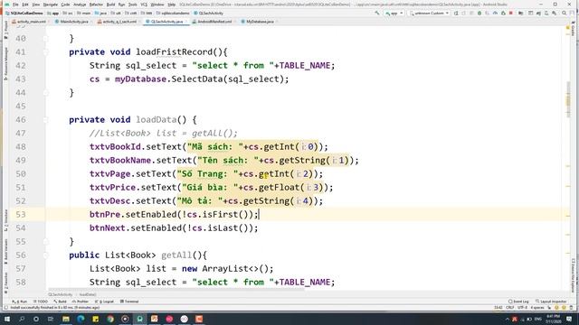The height and width of the screenshot is (325, 579).
Task: Open the Layout Inspector button
Action: tap(551, 302)
